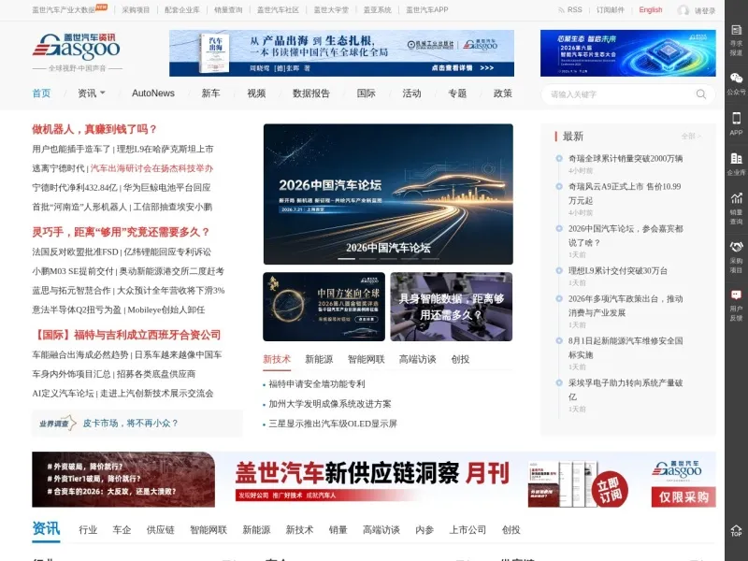The height and width of the screenshot is (561, 748).
Task: Click the 汽车出海 book banner ad
Action: click(x=341, y=53)
